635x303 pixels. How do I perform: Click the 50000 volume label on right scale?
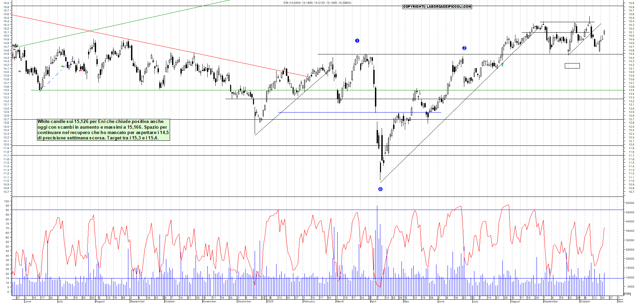(x=630, y=203)
